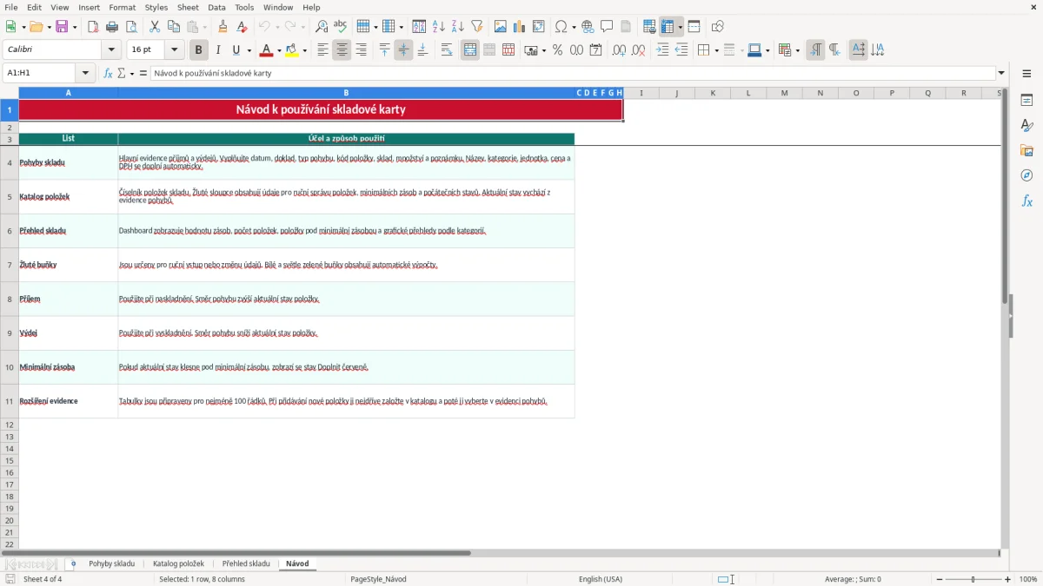Click the Print icon
This screenshot has height=586, width=1043.
coord(112,27)
